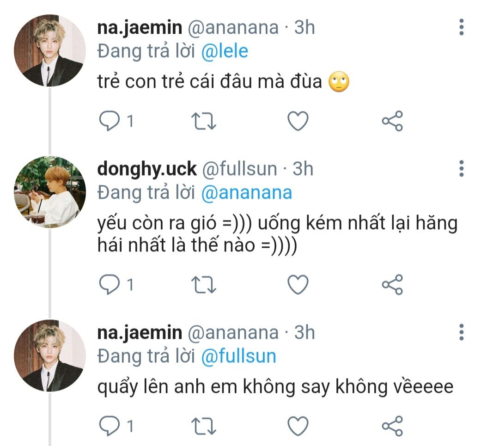Reply to the "quẩy lên" tweet
499x446 pixels.
[x=110, y=425]
